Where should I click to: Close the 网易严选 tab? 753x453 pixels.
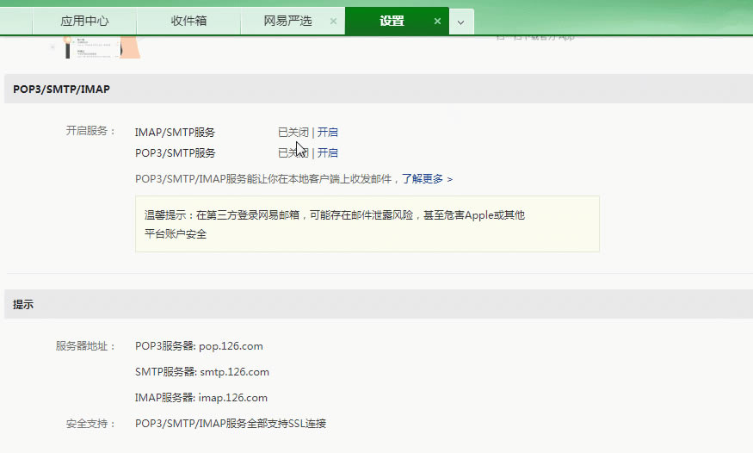coord(333,22)
